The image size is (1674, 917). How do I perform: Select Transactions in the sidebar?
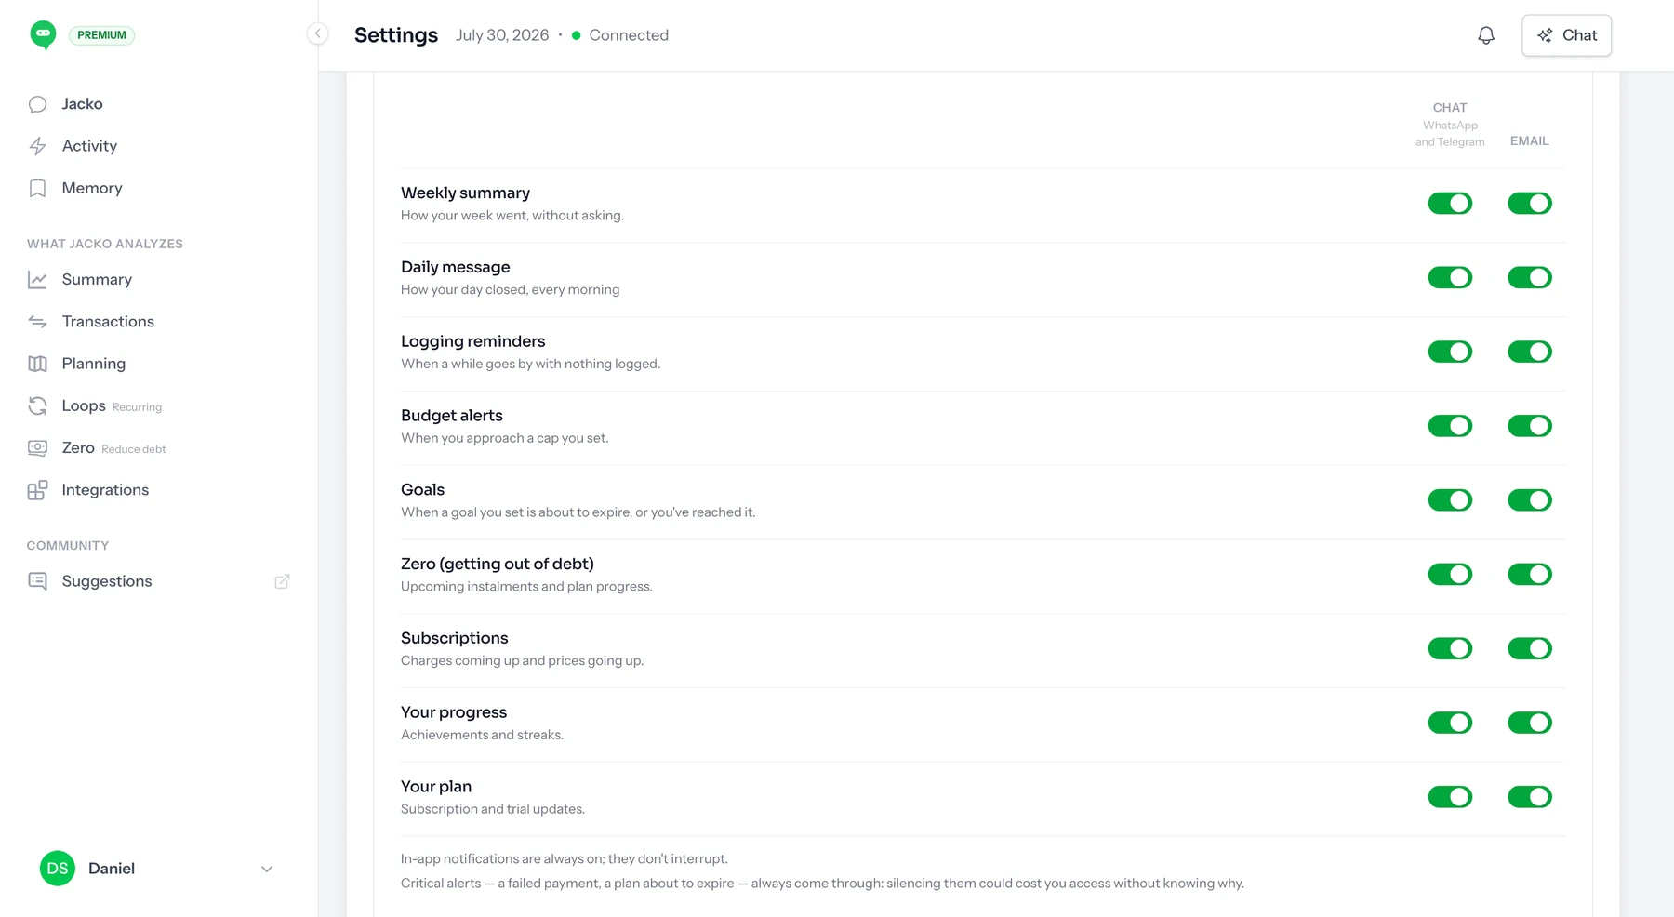108,321
